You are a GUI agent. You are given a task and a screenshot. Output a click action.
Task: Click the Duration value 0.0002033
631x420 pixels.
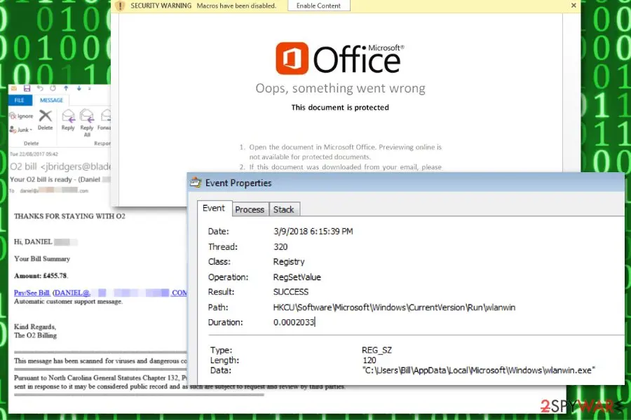coord(293,322)
